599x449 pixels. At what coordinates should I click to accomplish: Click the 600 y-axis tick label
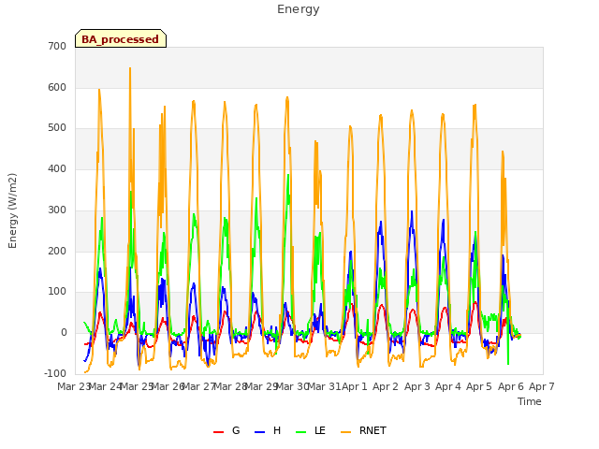click(57, 87)
